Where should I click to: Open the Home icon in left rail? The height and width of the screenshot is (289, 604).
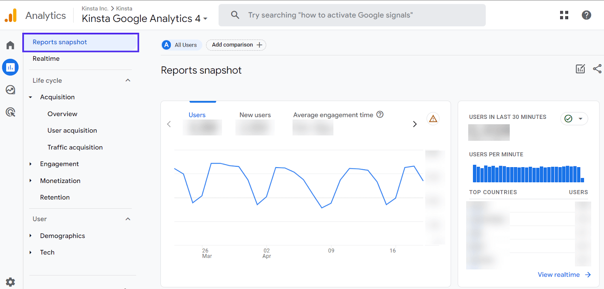pos(10,45)
